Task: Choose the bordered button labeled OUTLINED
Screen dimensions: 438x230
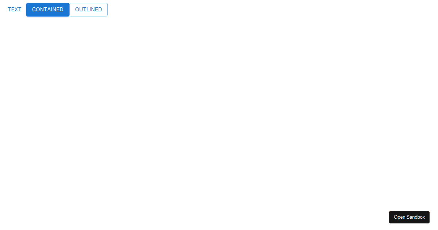Action: point(88,9)
